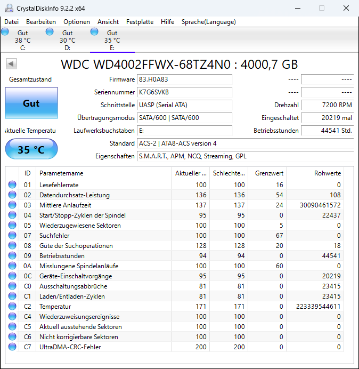Click status orb for Laden/Entladen-Zyklen row
Image resolution: width=359 pixels, height=369 pixels.
click(12, 296)
